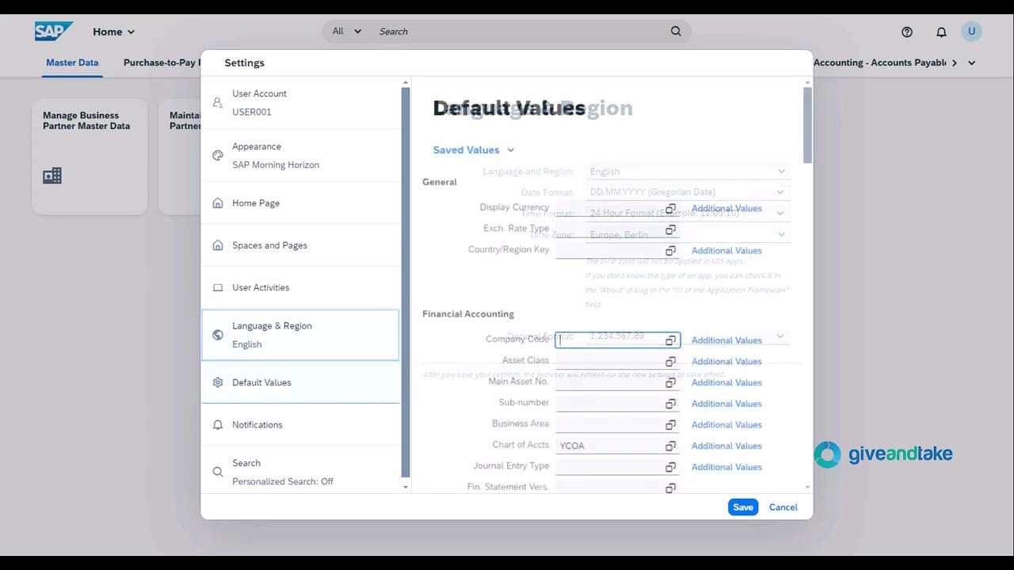The image size is (1014, 570).
Task: Click the Search magnifier in settings list
Action: (218, 472)
